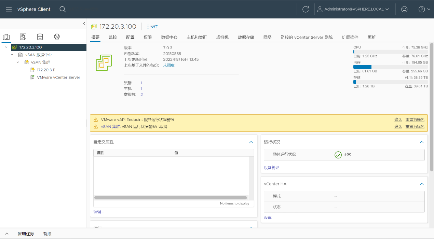This screenshot has height=239, width=434.
Task: Select vSAN 数据中心 in the tree
Action: pos(38,55)
